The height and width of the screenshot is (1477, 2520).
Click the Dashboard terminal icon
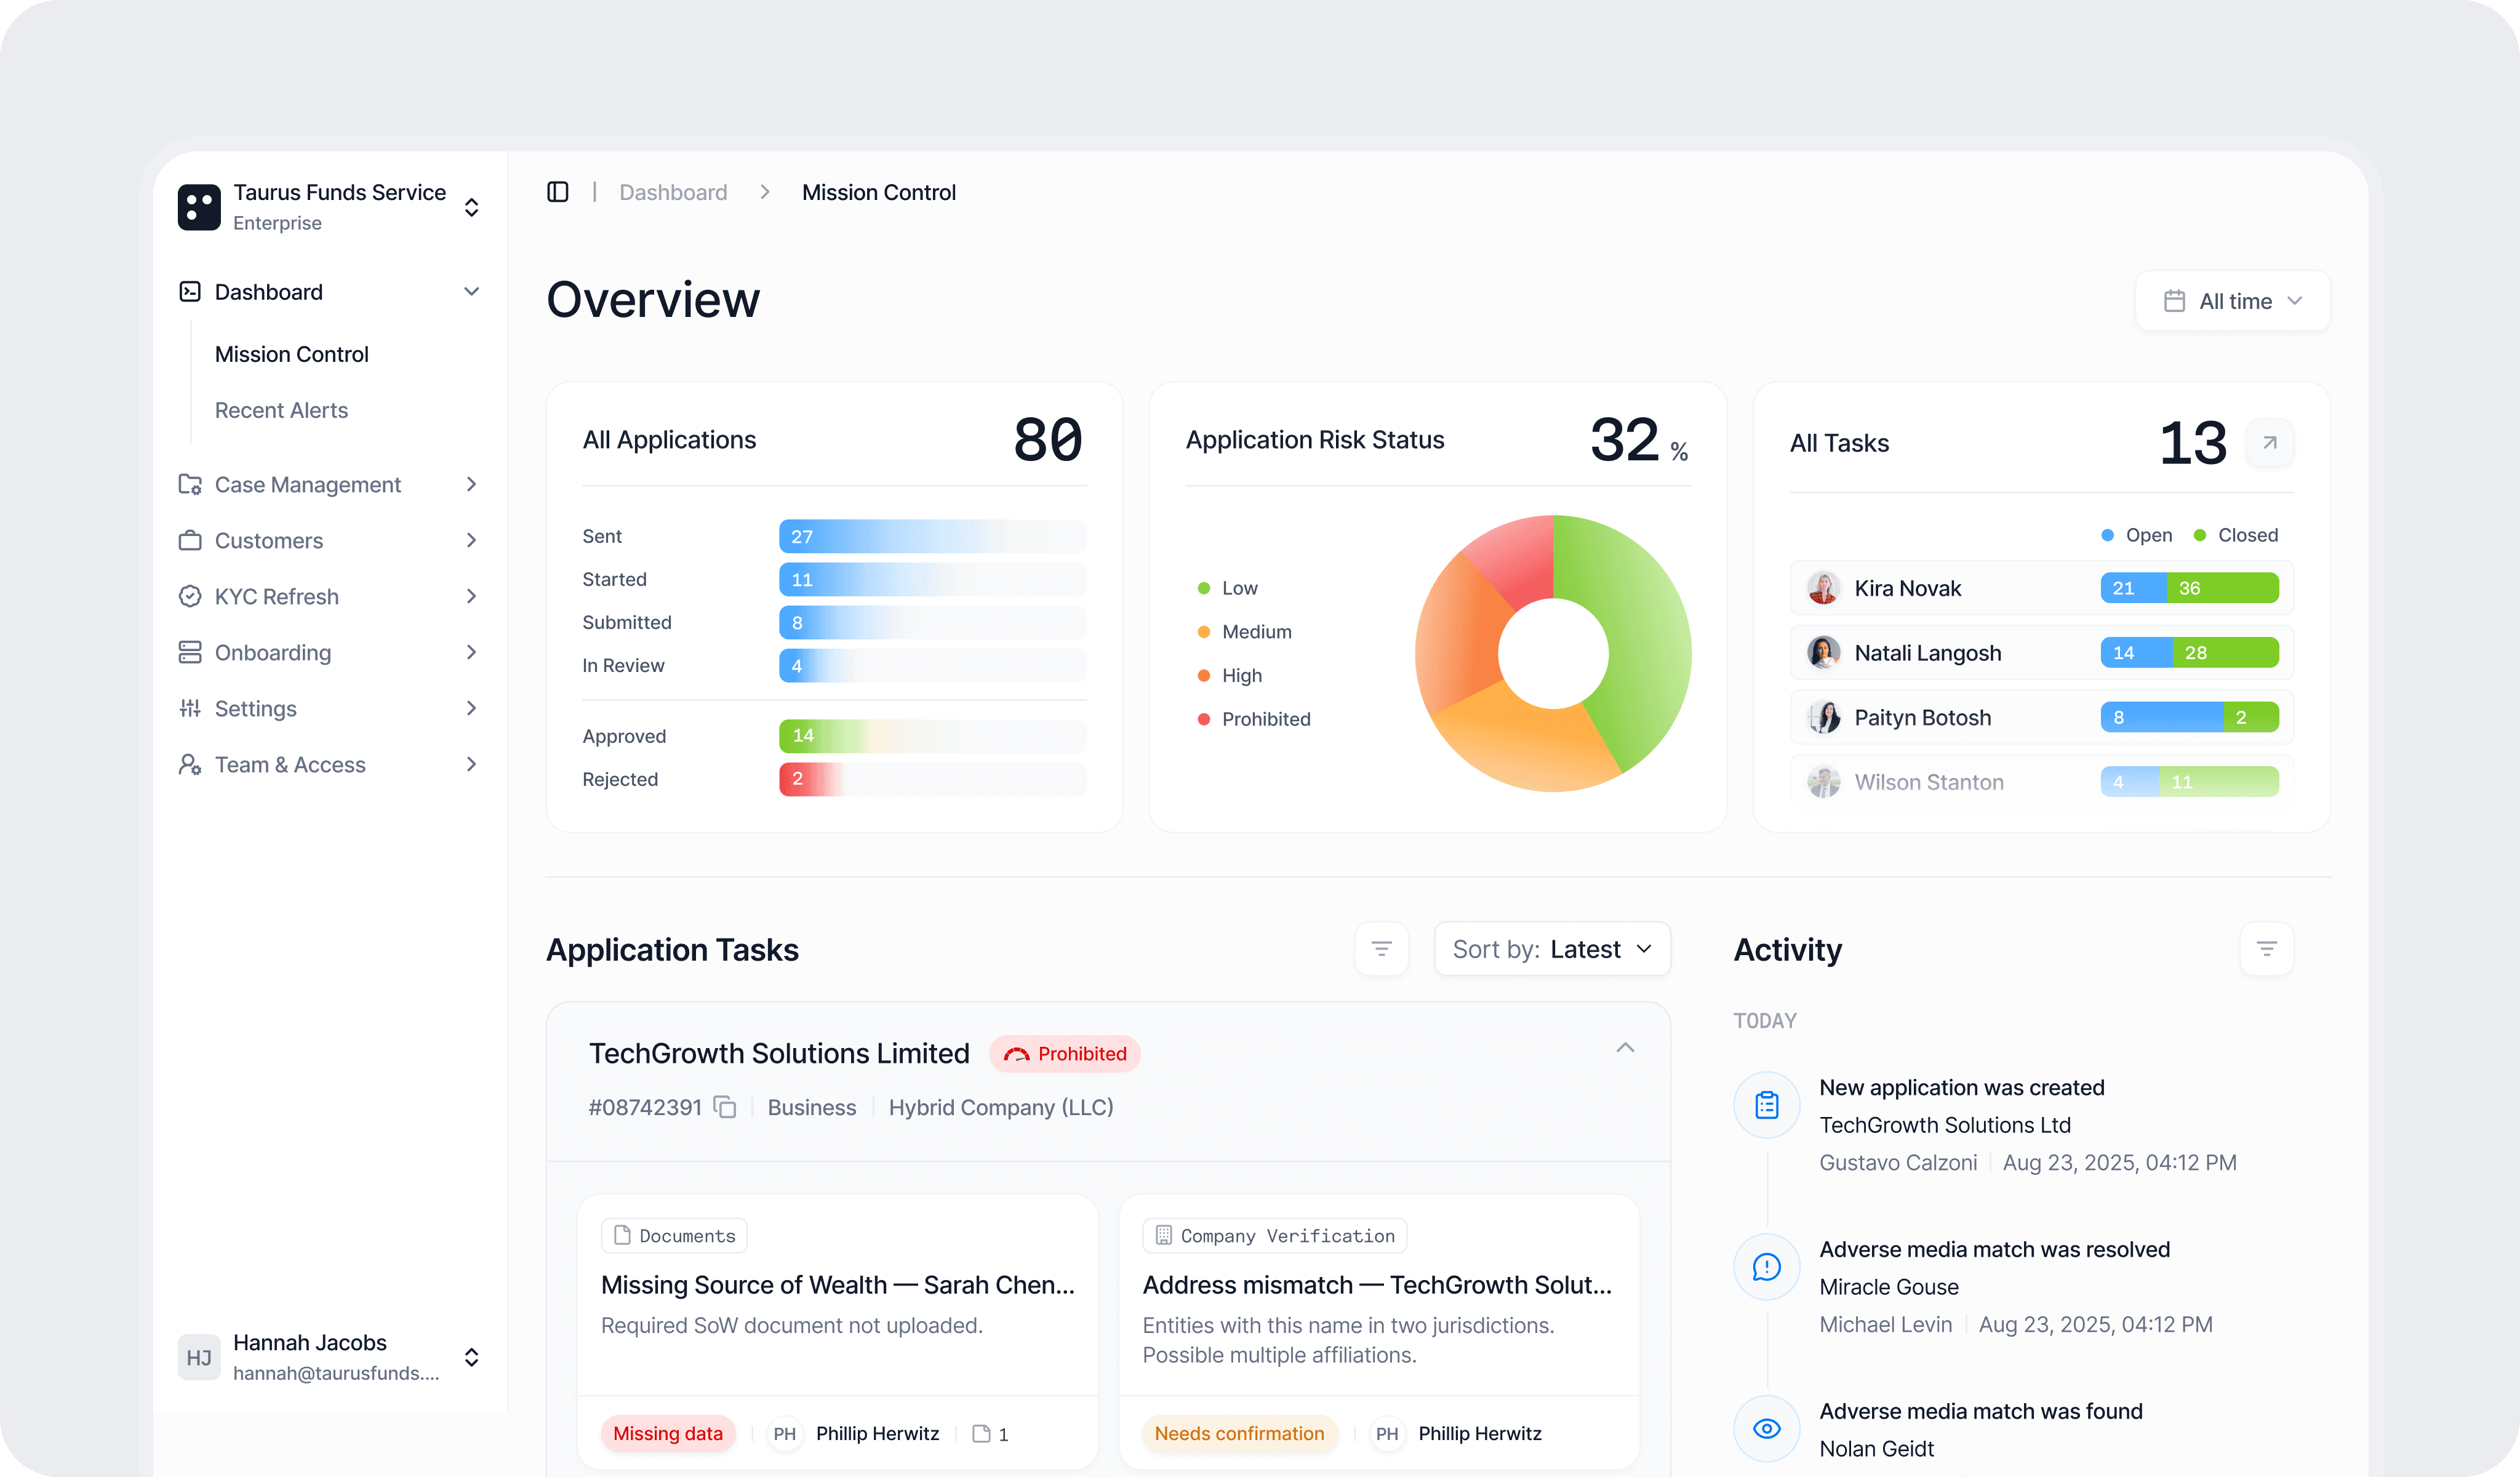190,292
